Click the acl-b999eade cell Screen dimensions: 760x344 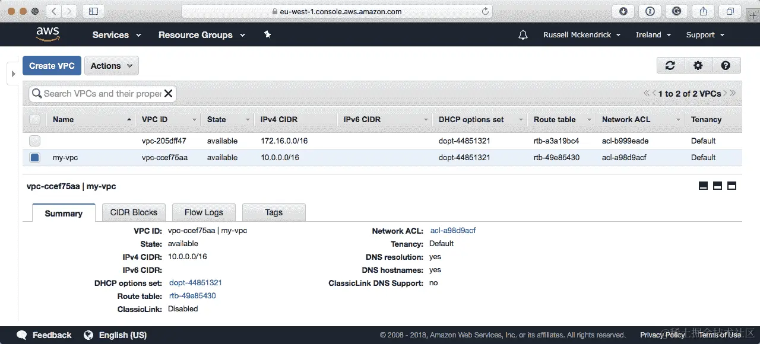(625, 141)
